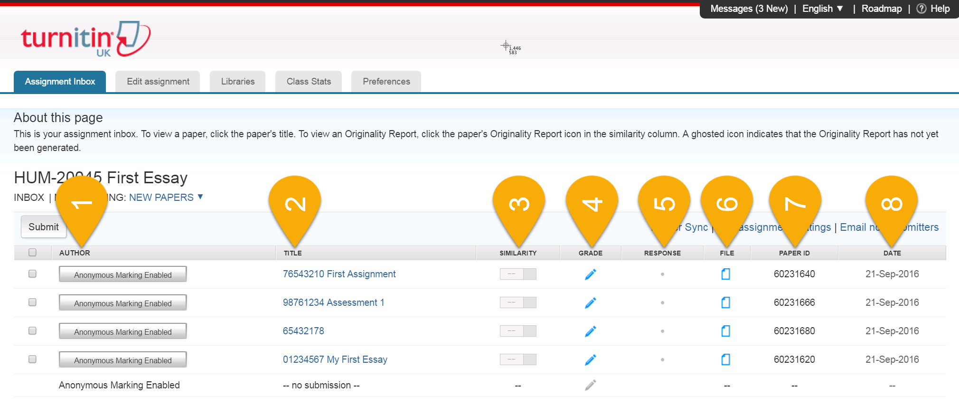Switch to Assignment Inbox tab
The image size is (959, 415).
(x=60, y=81)
